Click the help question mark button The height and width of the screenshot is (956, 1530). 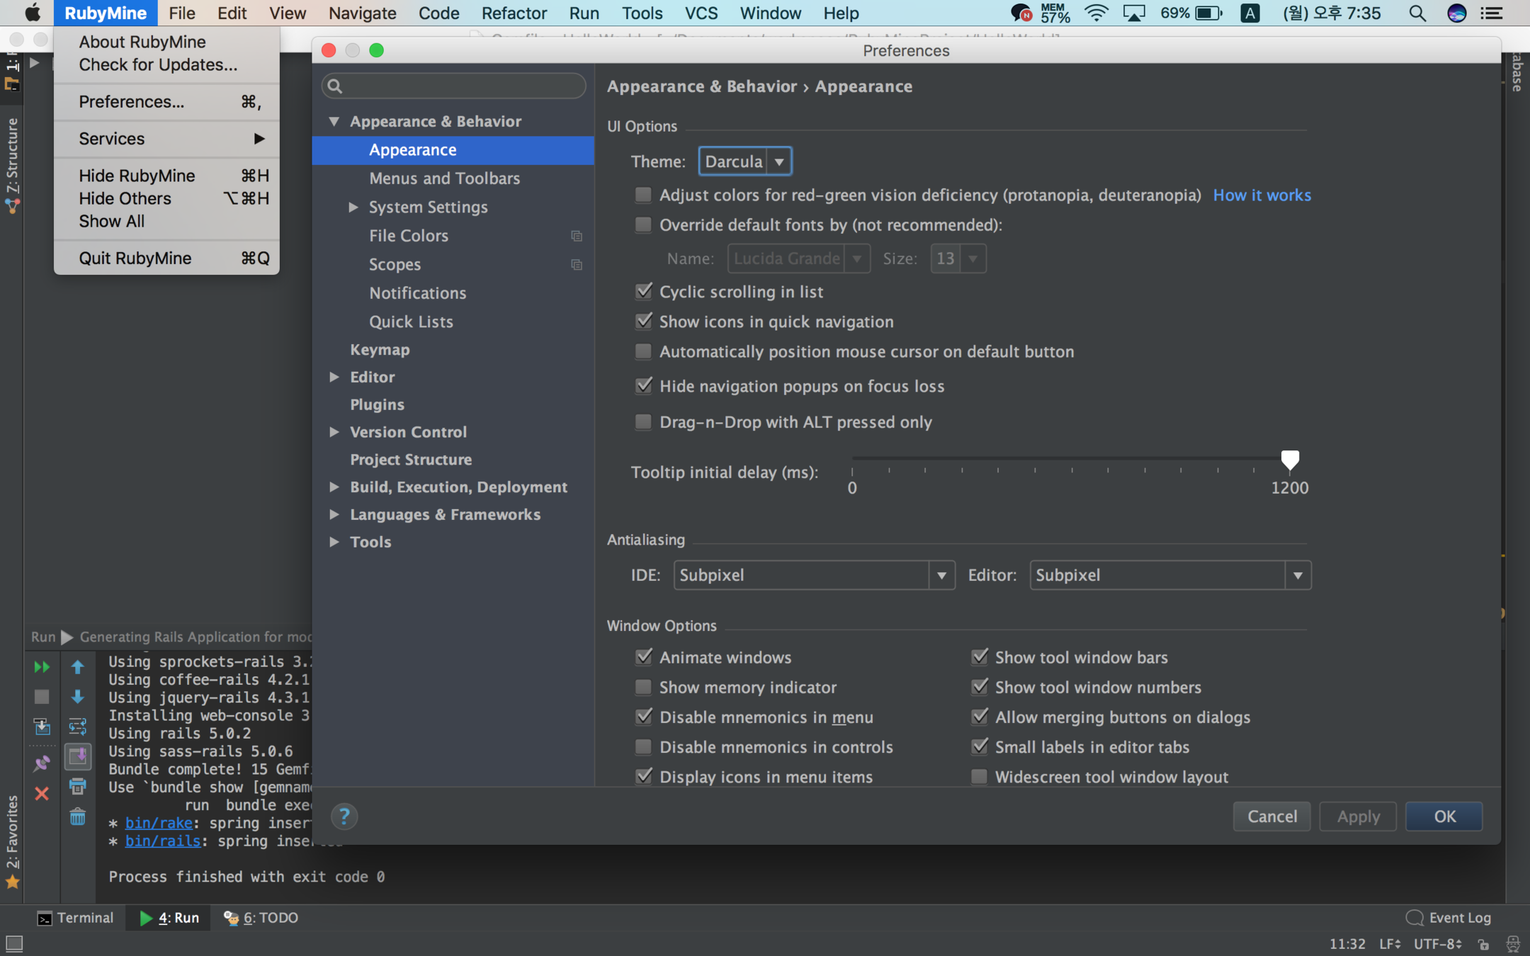[344, 816]
